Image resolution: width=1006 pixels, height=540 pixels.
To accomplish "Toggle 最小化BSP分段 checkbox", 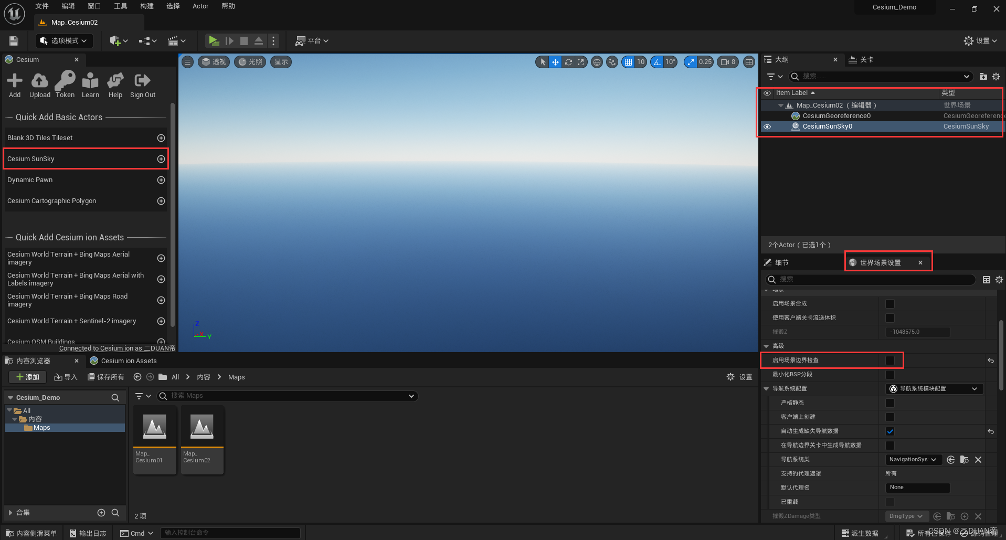I will pyautogui.click(x=890, y=375).
